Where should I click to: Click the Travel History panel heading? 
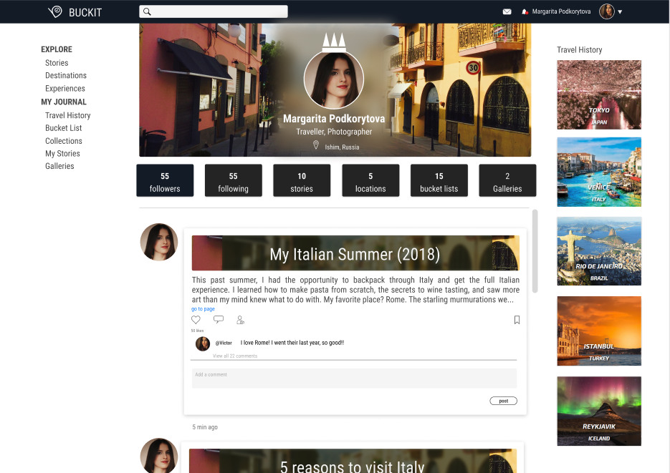(x=580, y=50)
